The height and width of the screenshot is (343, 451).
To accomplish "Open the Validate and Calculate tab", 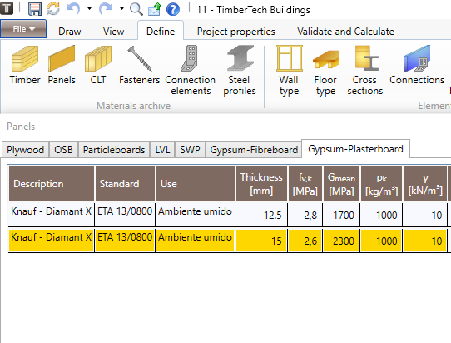I will pos(345,32).
